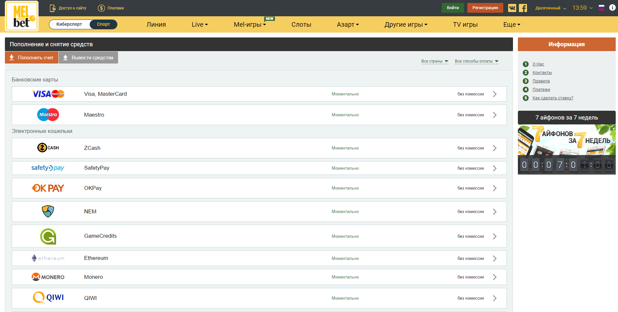Click the info circle icon
Screen dimensions: 618x312
612,8
